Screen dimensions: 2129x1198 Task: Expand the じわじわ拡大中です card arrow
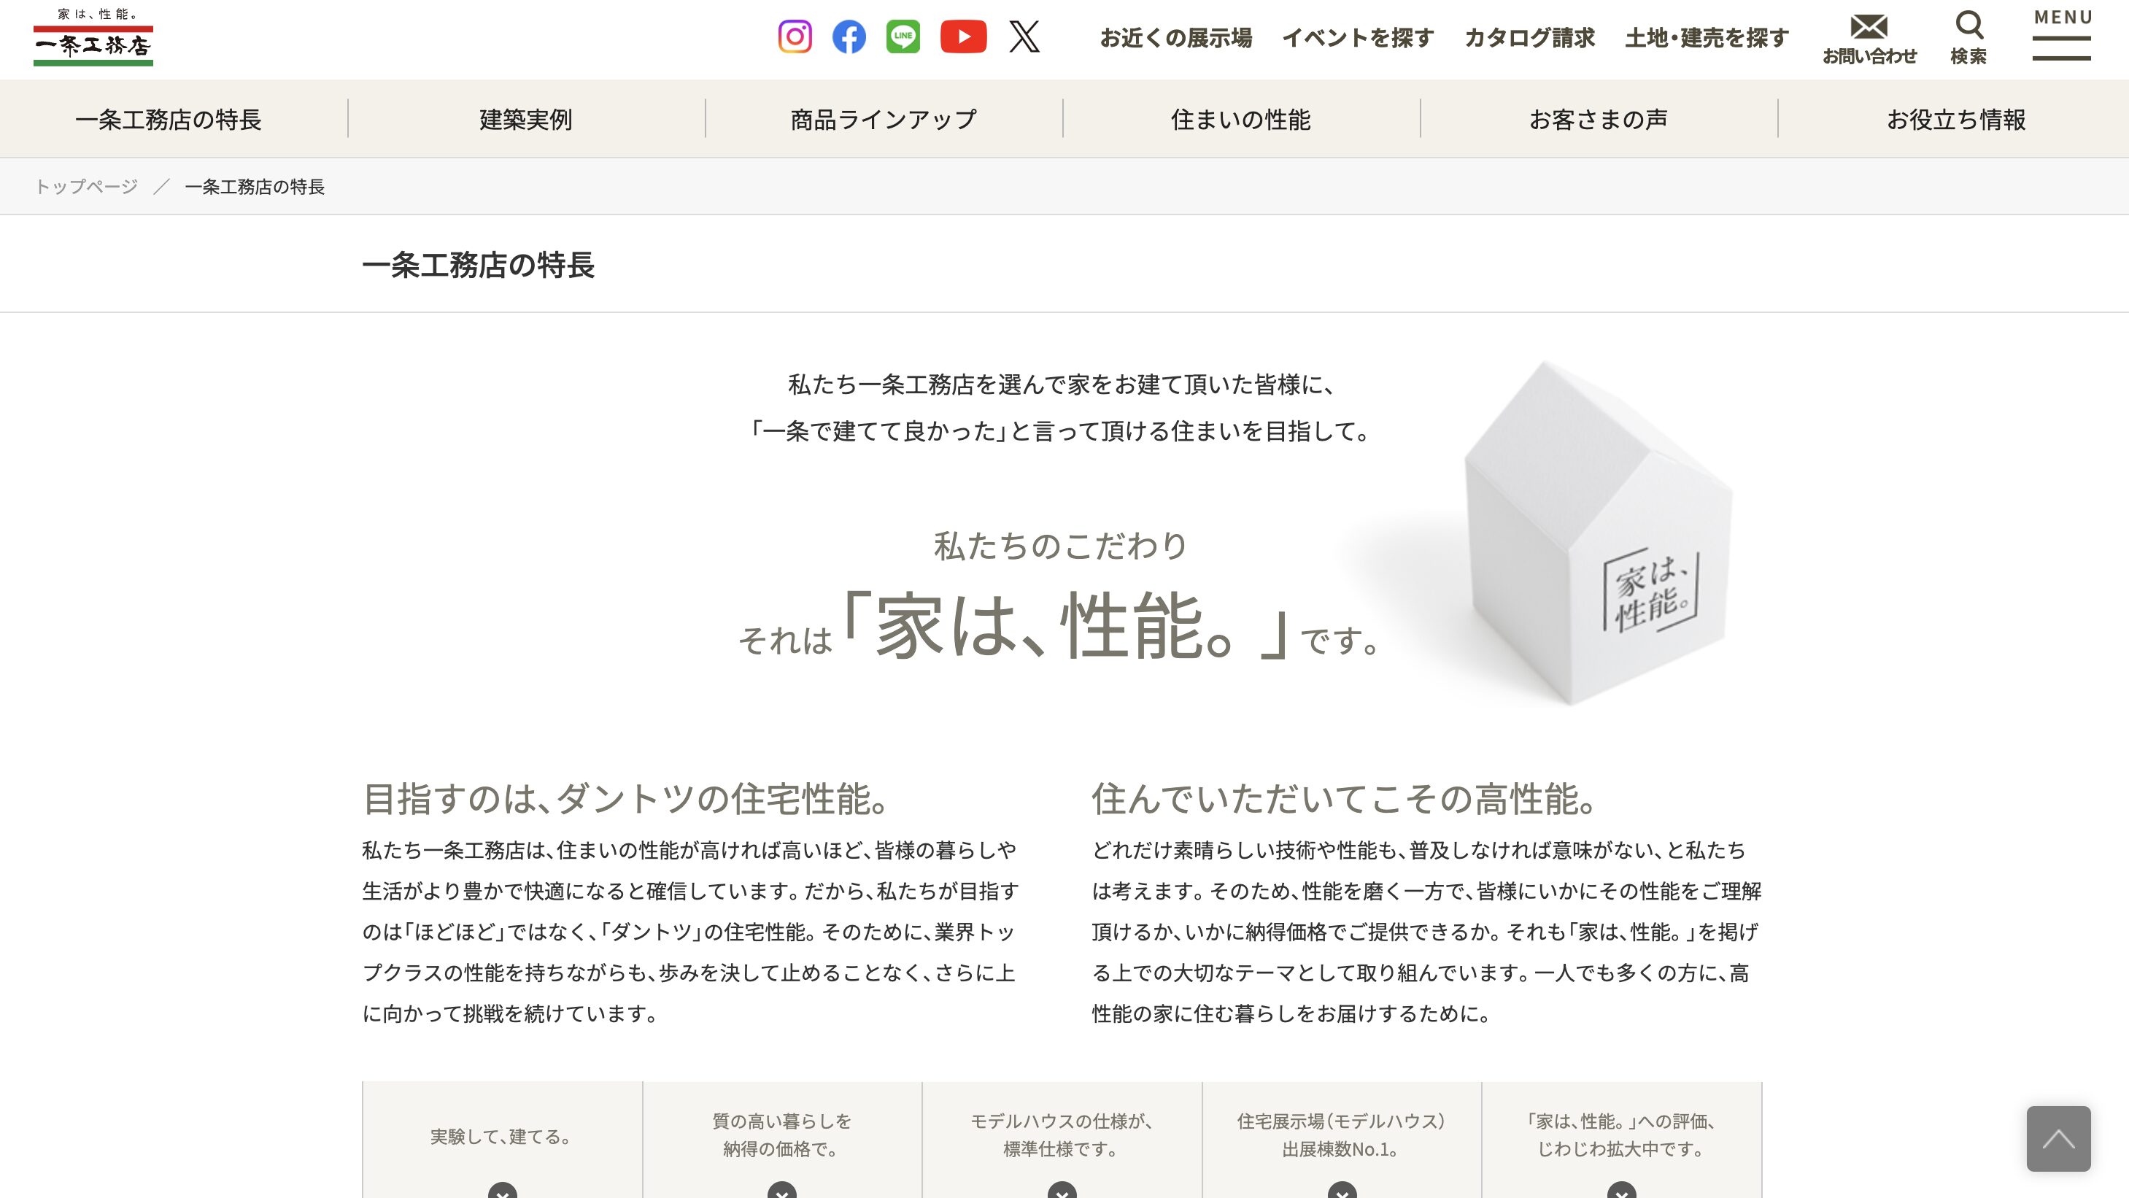pyautogui.click(x=1621, y=1191)
